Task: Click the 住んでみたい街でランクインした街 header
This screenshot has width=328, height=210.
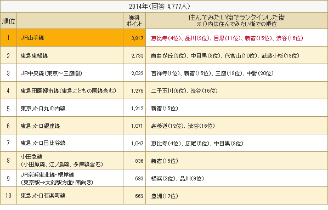Action: 236,21
